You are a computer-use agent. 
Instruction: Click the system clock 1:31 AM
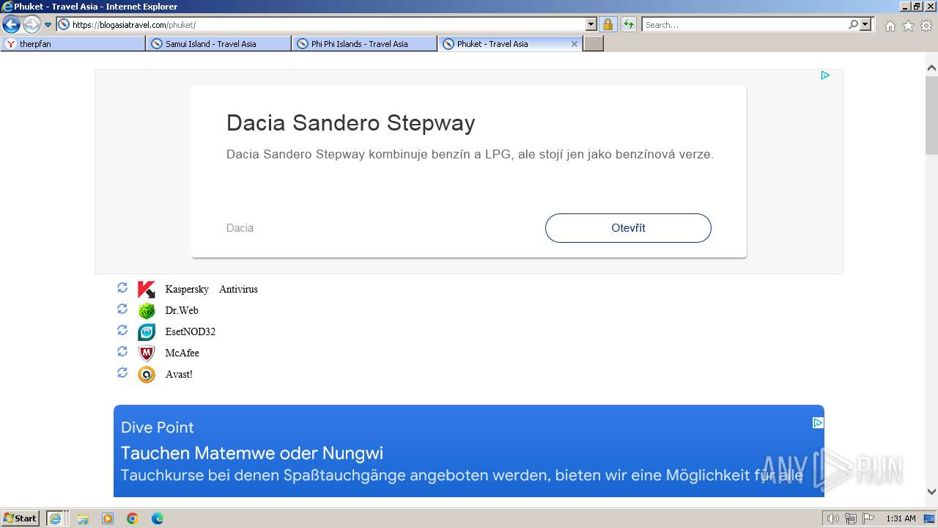click(x=901, y=518)
